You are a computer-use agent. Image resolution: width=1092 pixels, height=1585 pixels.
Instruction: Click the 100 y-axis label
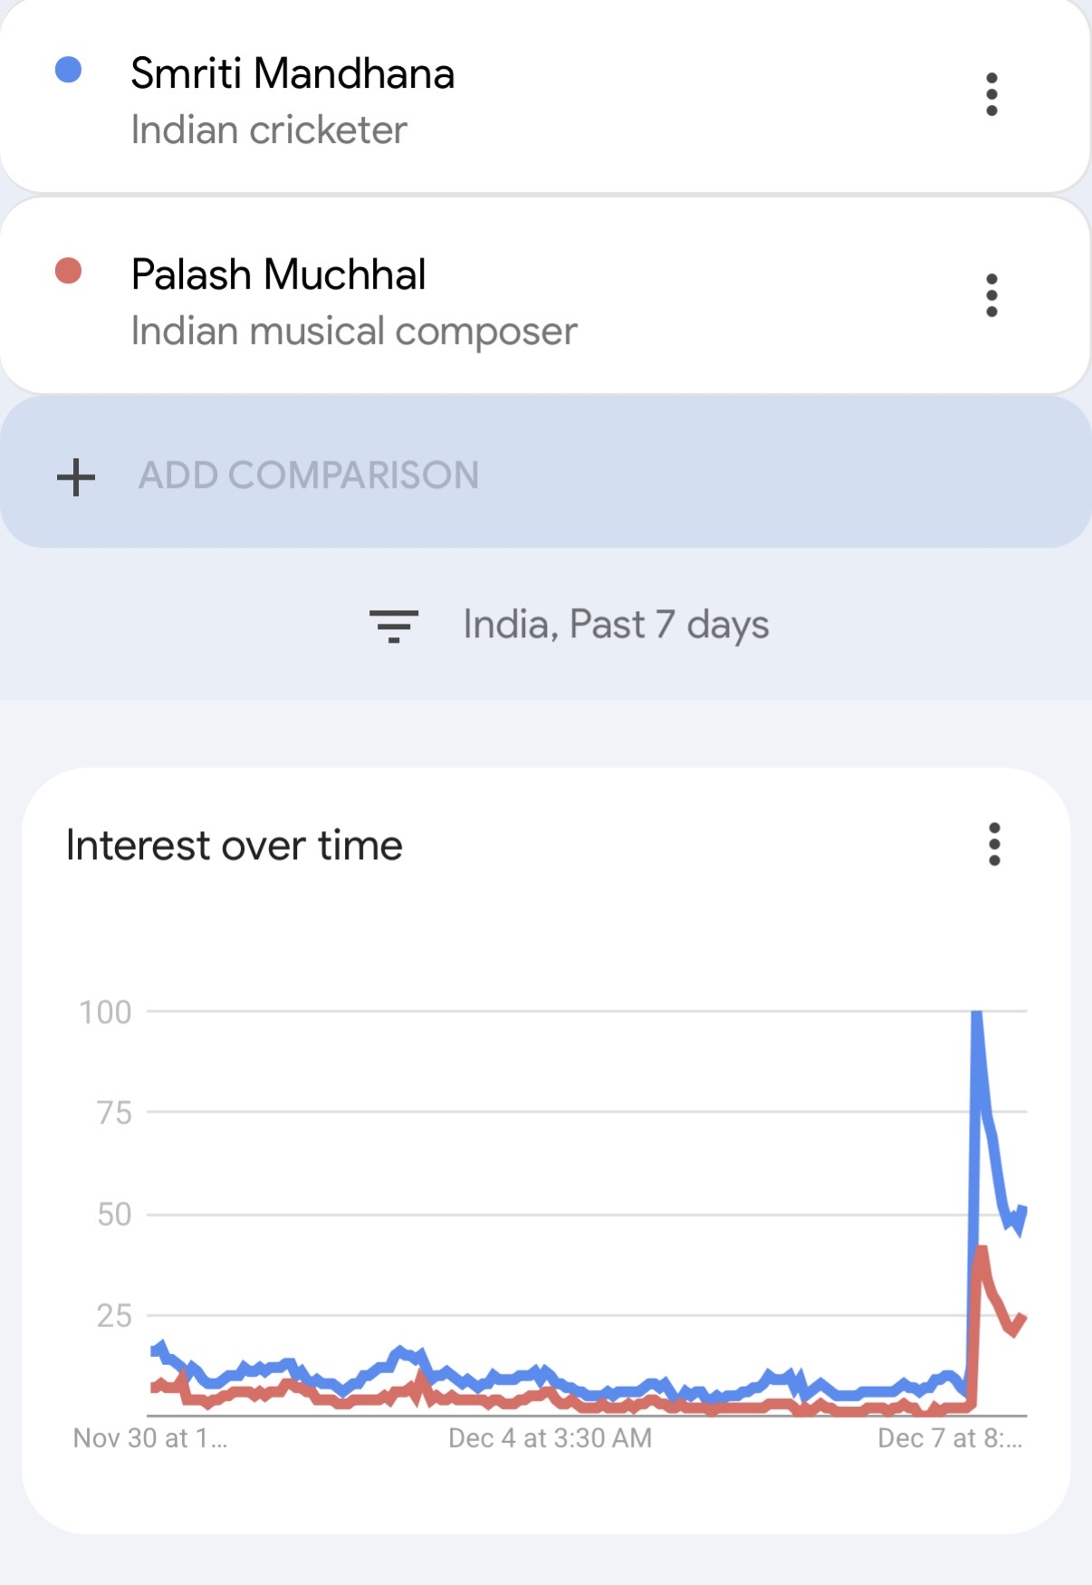coord(105,1012)
